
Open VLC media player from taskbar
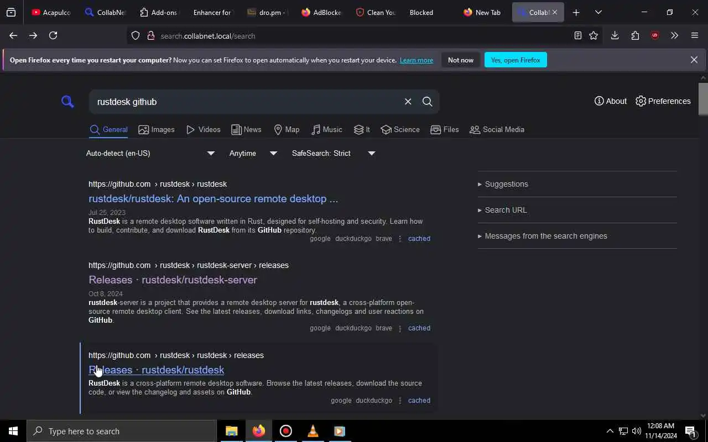[313, 431]
